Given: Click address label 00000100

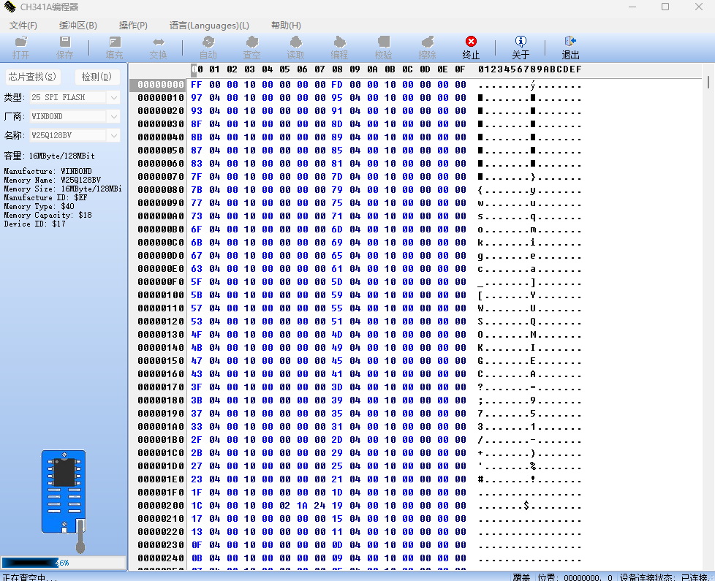Looking at the screenshot, I should pyautogui.click(x=161, y=295).
